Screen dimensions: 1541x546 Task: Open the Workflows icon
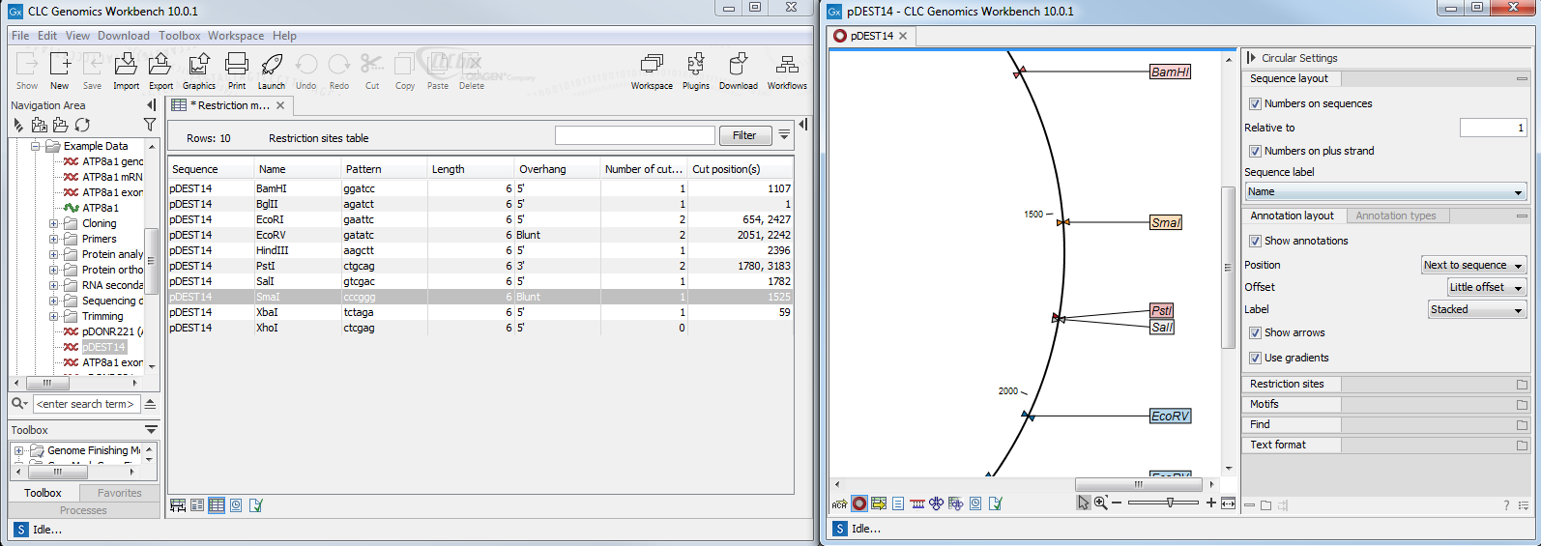(x=787, y=66)
